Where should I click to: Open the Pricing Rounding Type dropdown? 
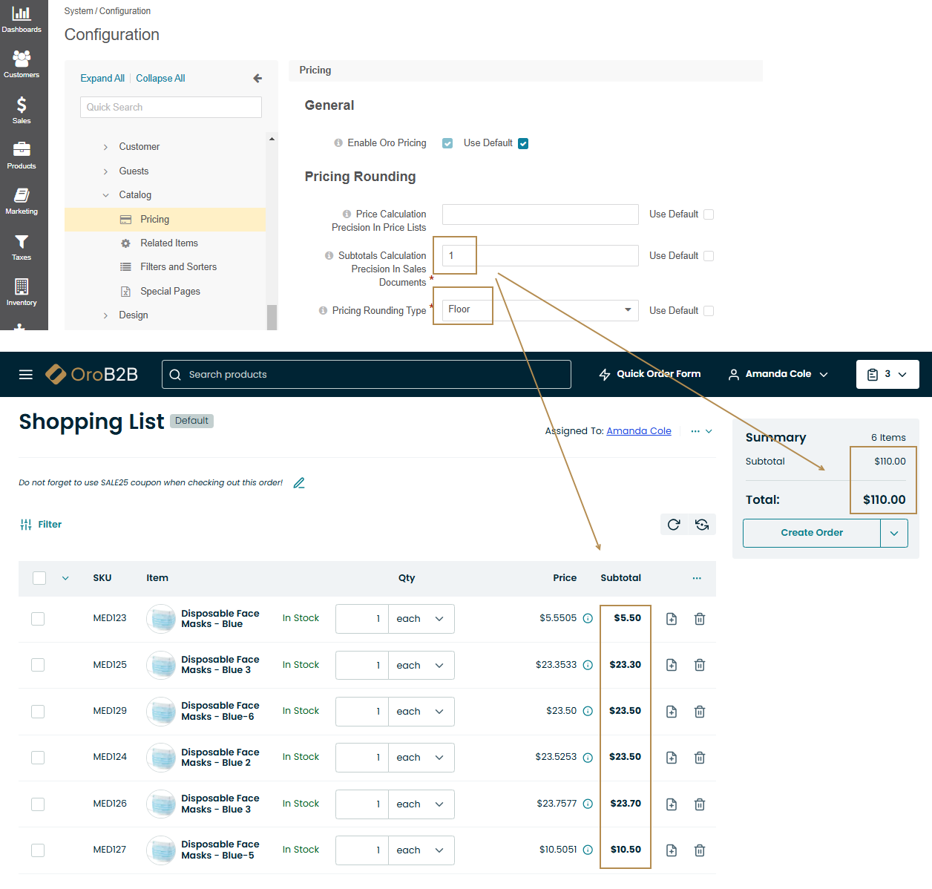pyautogui.click(x=540, y=310)
